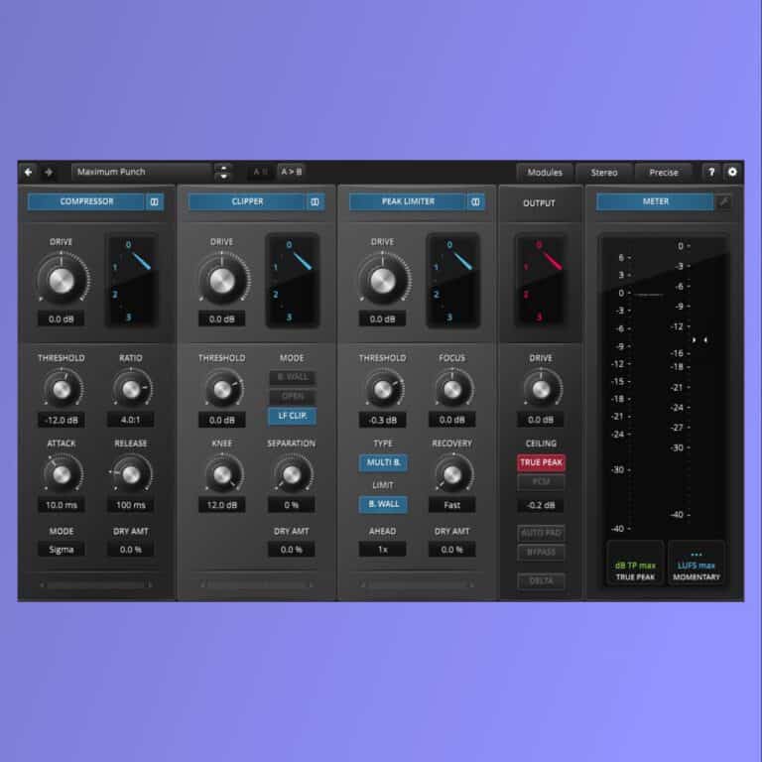The width and height of the screenshot is (762, 762).
Task: Open the Maximum Punch preset dropdown
Action: [142, 172]
